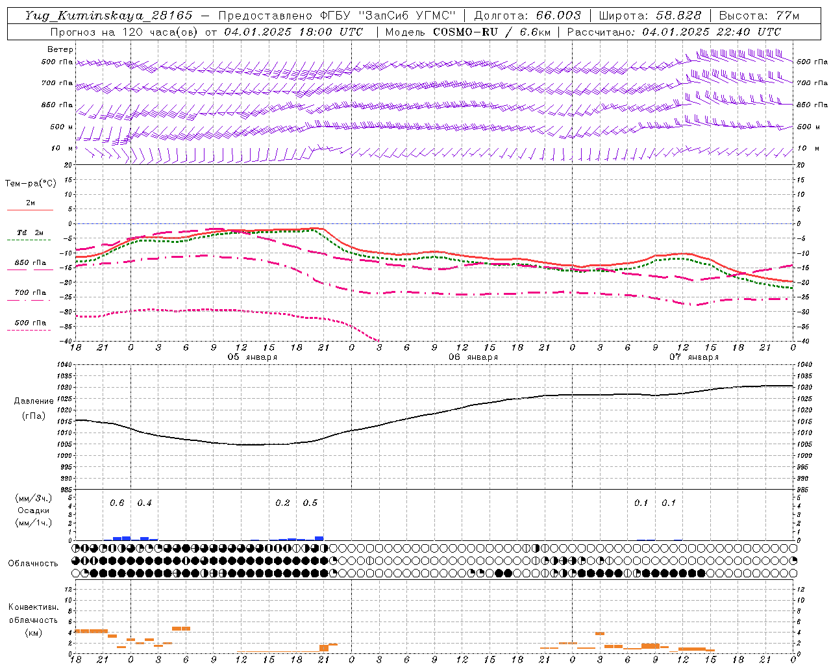Click the Долгота: 66.003 value
Screen dimensions: 831x665
click(527, 16)
